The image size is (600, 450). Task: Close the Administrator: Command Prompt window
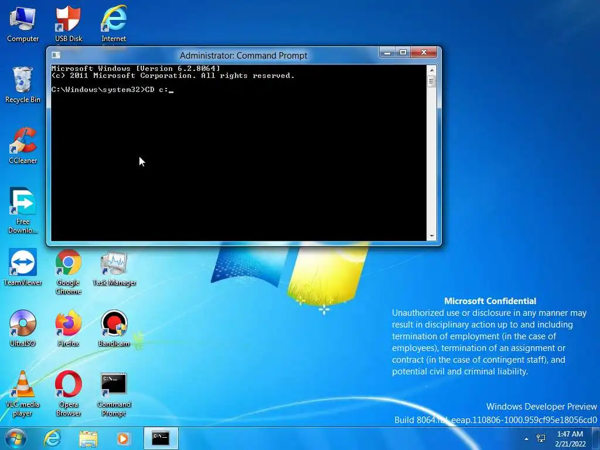pyautogui.click(x=424, y=52)
